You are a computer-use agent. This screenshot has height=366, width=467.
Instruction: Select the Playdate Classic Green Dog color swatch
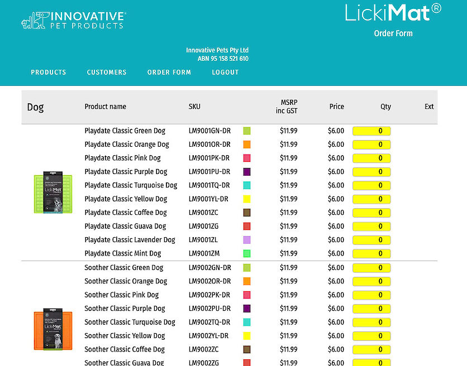[x=246, y=130]
